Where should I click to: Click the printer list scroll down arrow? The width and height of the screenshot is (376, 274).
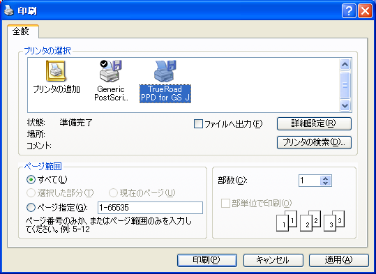click(345, 105)
